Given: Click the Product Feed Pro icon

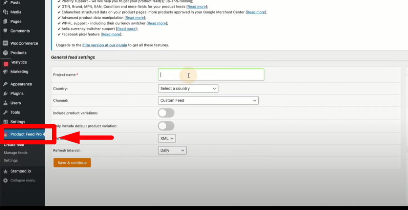Looking at the screenshot, I should pos(6,134).
